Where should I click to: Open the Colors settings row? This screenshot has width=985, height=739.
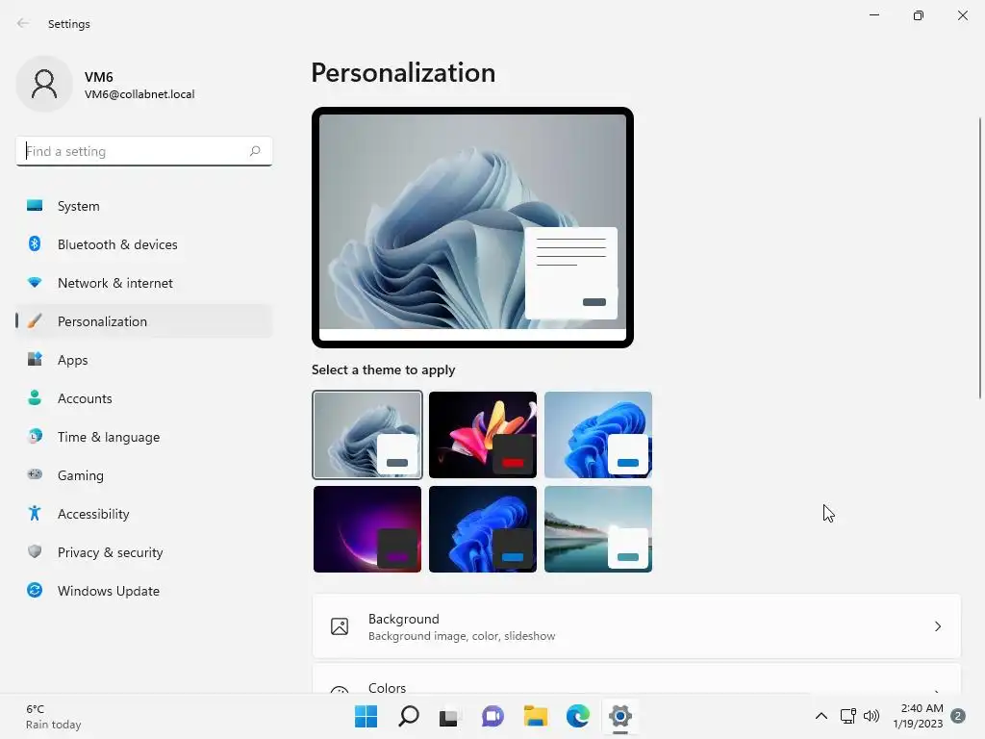point(637,679)
